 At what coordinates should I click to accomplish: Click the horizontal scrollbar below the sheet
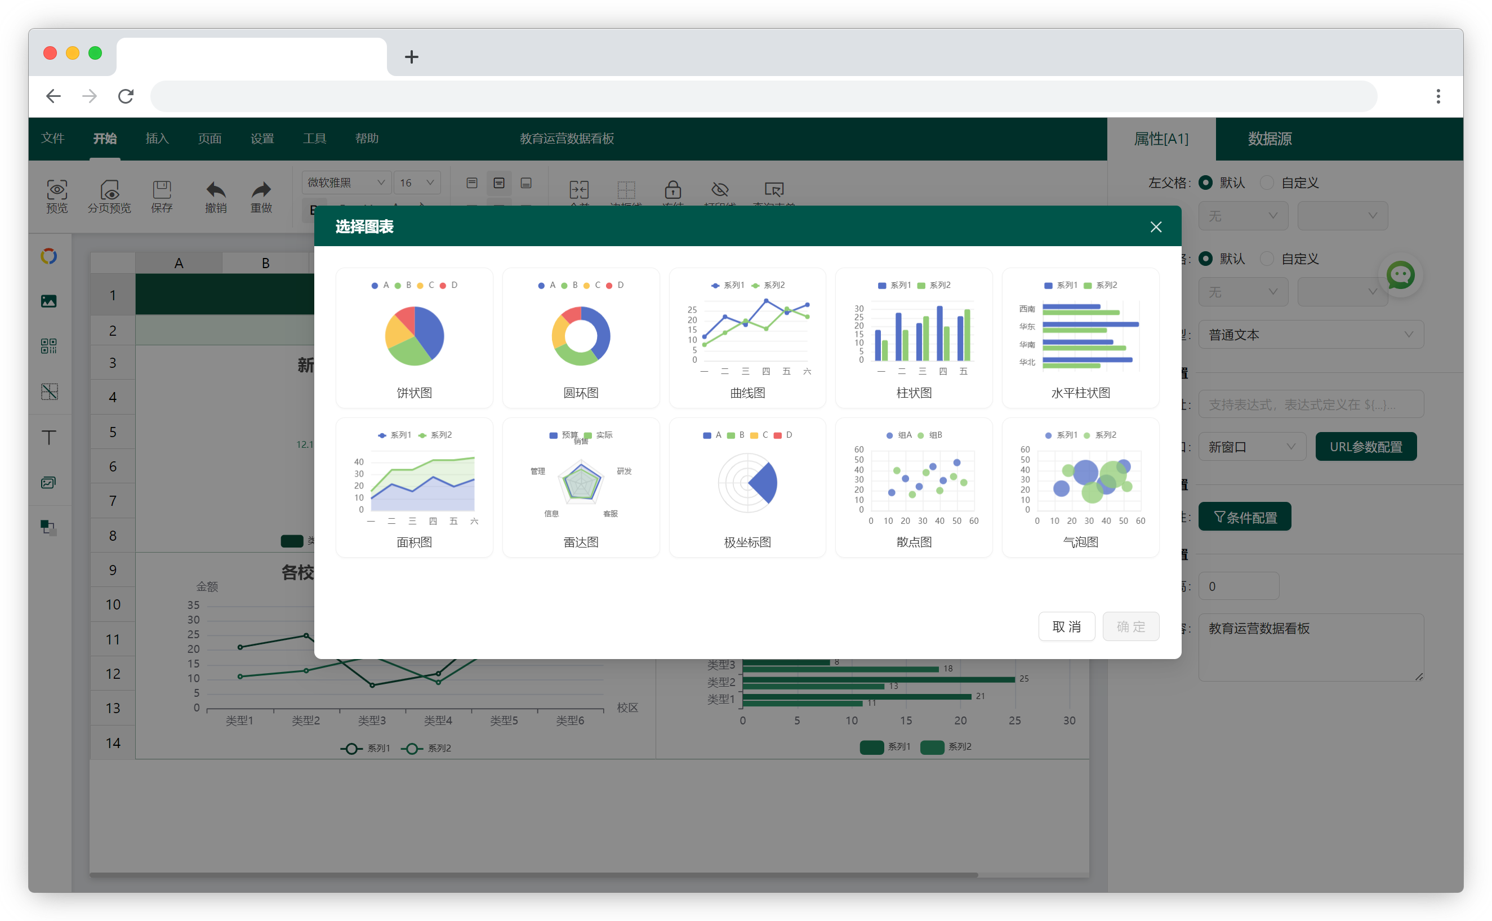[533, 875]
